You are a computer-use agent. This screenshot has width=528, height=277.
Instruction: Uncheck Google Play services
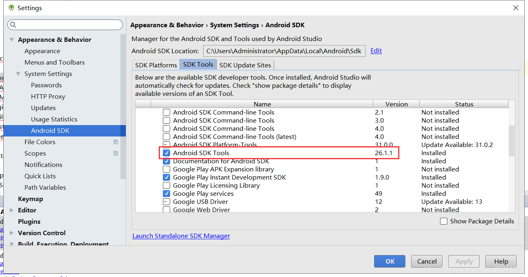[167, 193]
